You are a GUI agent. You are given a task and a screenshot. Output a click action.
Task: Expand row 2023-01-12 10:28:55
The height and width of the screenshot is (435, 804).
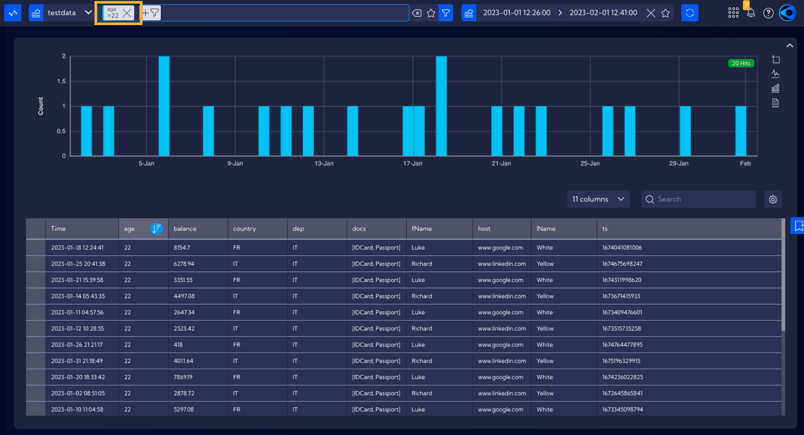tap(36, 329)
